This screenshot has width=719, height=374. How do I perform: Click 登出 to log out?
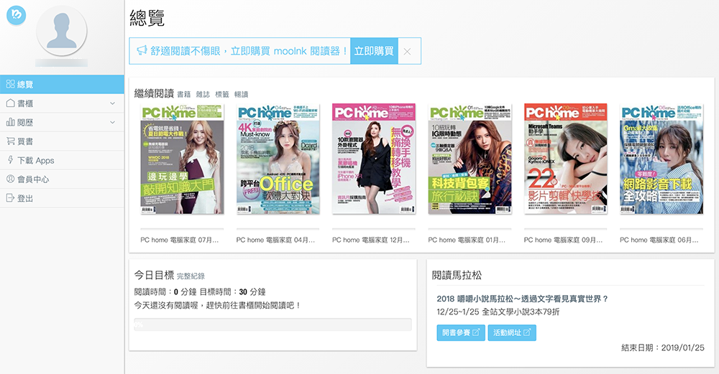click(x=62, y=198)
